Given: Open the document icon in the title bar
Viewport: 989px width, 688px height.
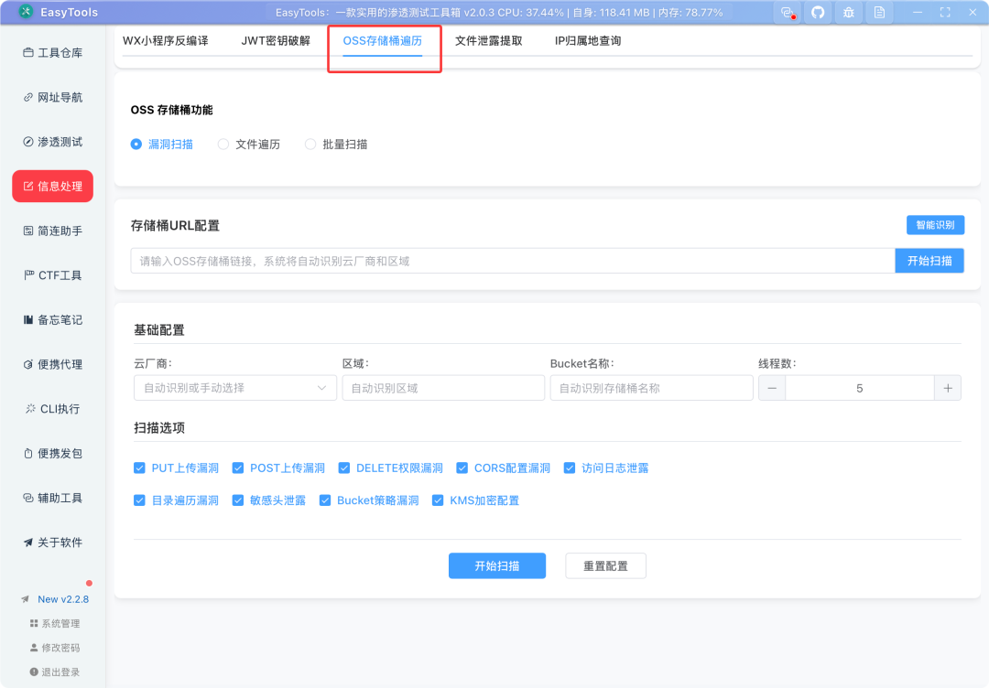Looking at the screenshot, I should (x=879, y=13).
